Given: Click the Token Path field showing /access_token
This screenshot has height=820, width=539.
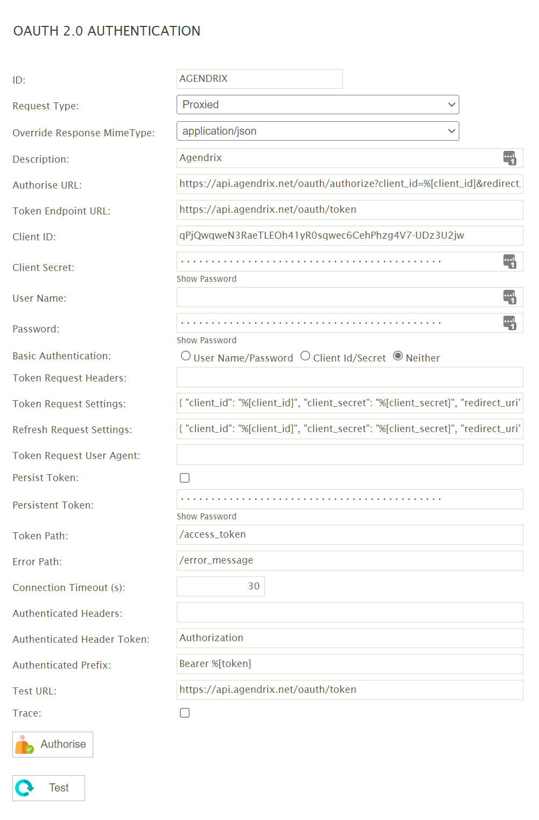Looking at the screenshot, I should tap(349, 534).
